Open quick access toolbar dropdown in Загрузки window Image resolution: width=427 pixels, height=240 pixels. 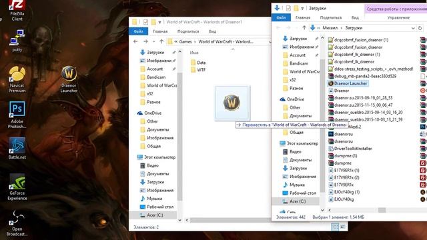[302, 9]
